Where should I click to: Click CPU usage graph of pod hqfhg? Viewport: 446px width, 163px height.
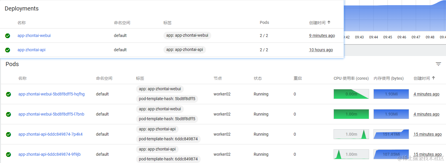(x=351, y=94)
